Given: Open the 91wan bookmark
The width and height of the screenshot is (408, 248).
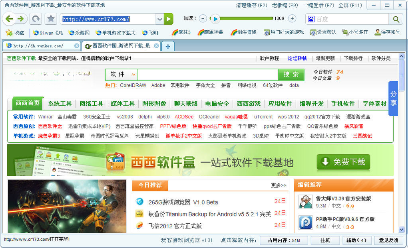Looking at the screenshot, I should (x=48, y=33).
